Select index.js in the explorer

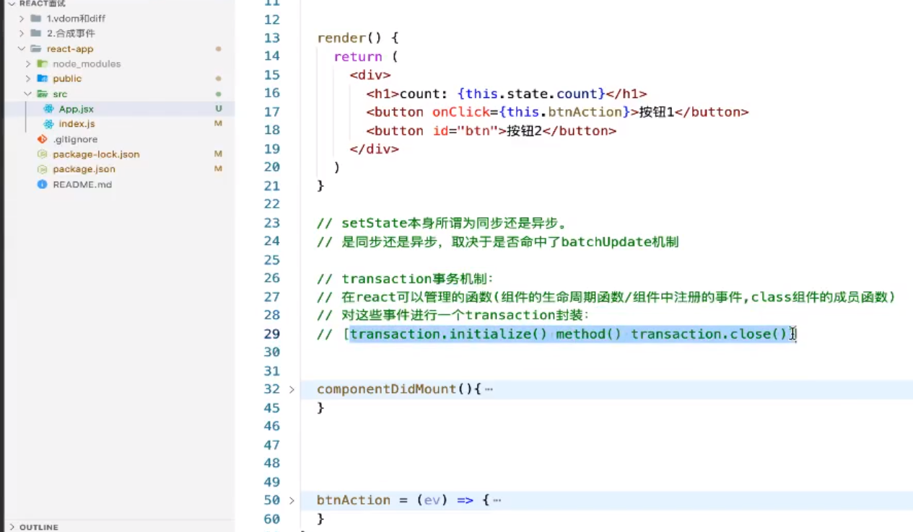[x=77, y=124]
